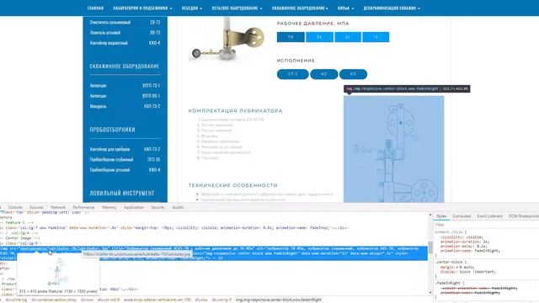The image size is (539, 303).
Task: Click the 'display: block !important' declaration
Action: (x=468, y=272)
